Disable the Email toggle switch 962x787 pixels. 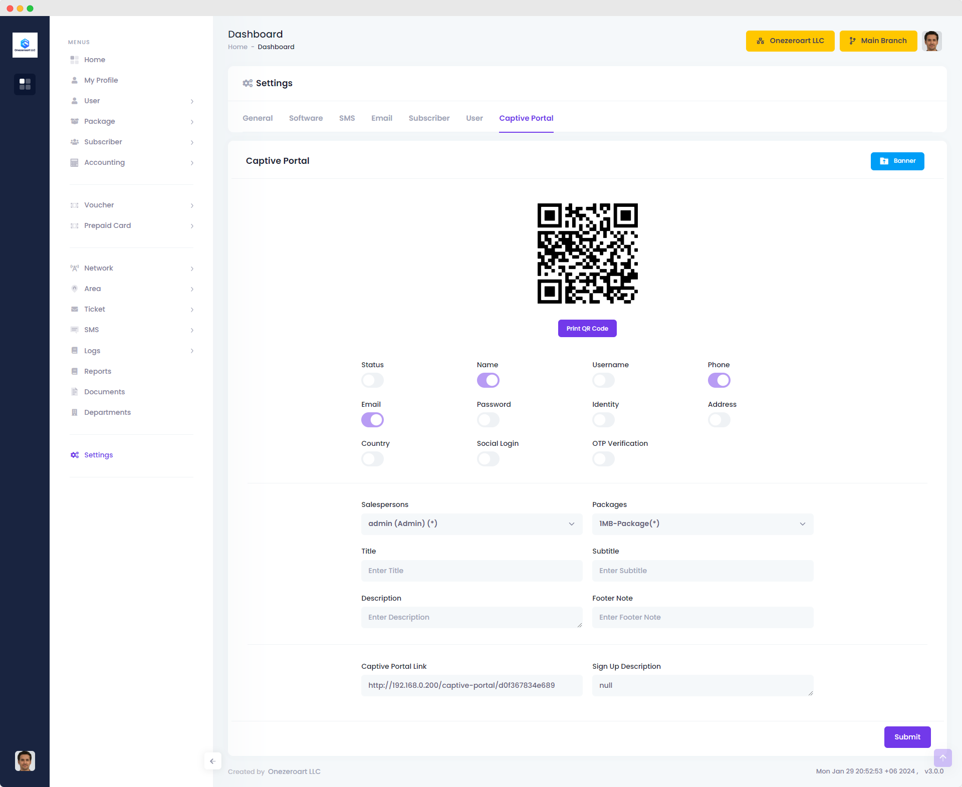pyautogui.click(x=372, y=420)
